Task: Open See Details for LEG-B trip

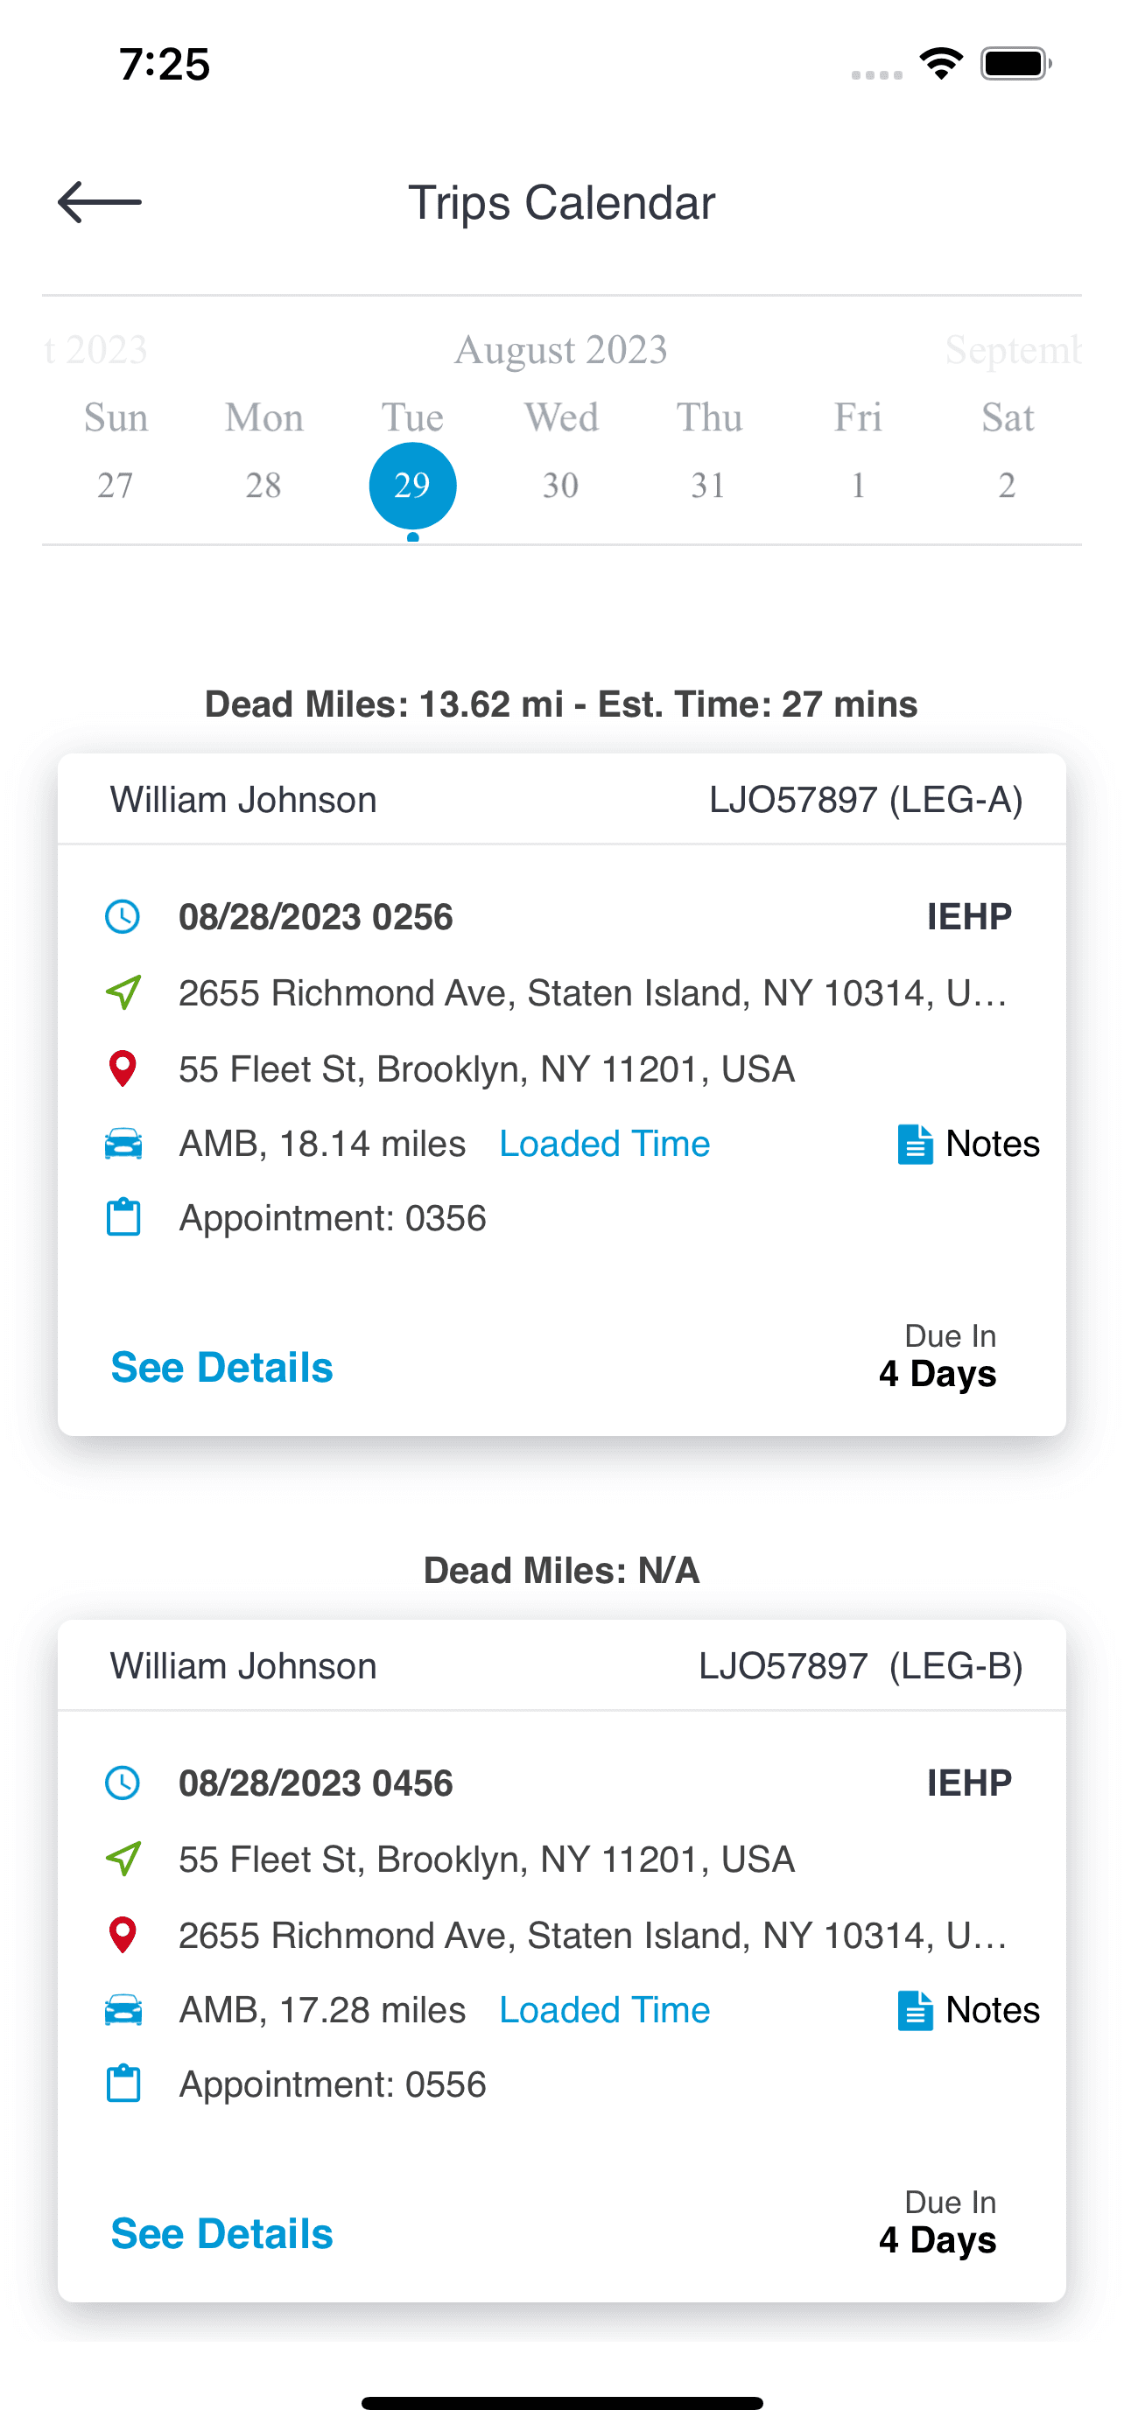Action: tap(221, 2234)
